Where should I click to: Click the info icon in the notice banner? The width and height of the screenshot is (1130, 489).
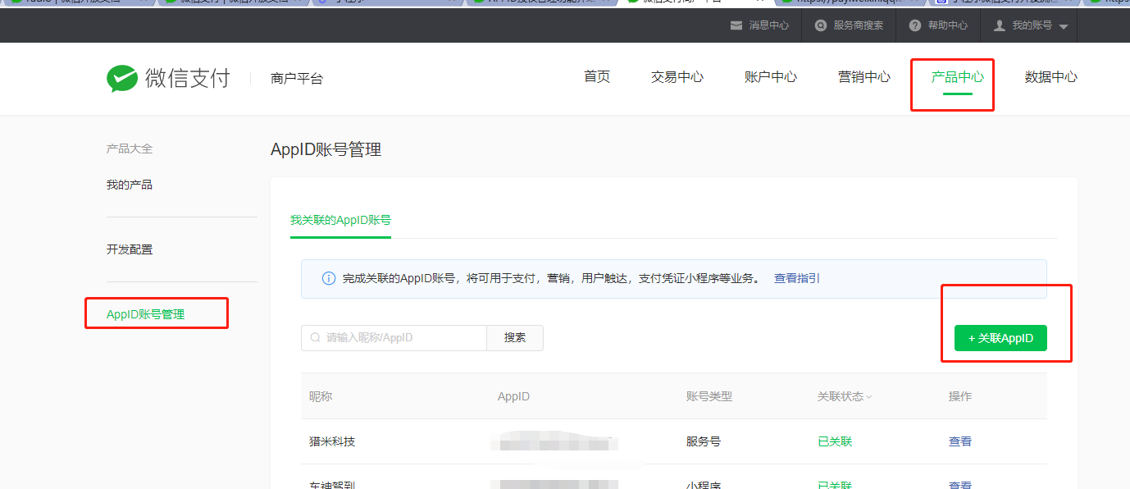tap(329, 279)
